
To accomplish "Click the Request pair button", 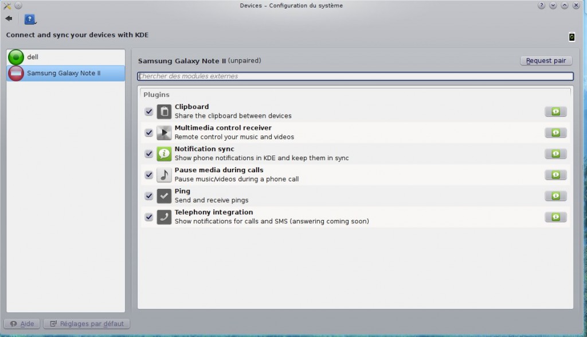I will [546, 61].
